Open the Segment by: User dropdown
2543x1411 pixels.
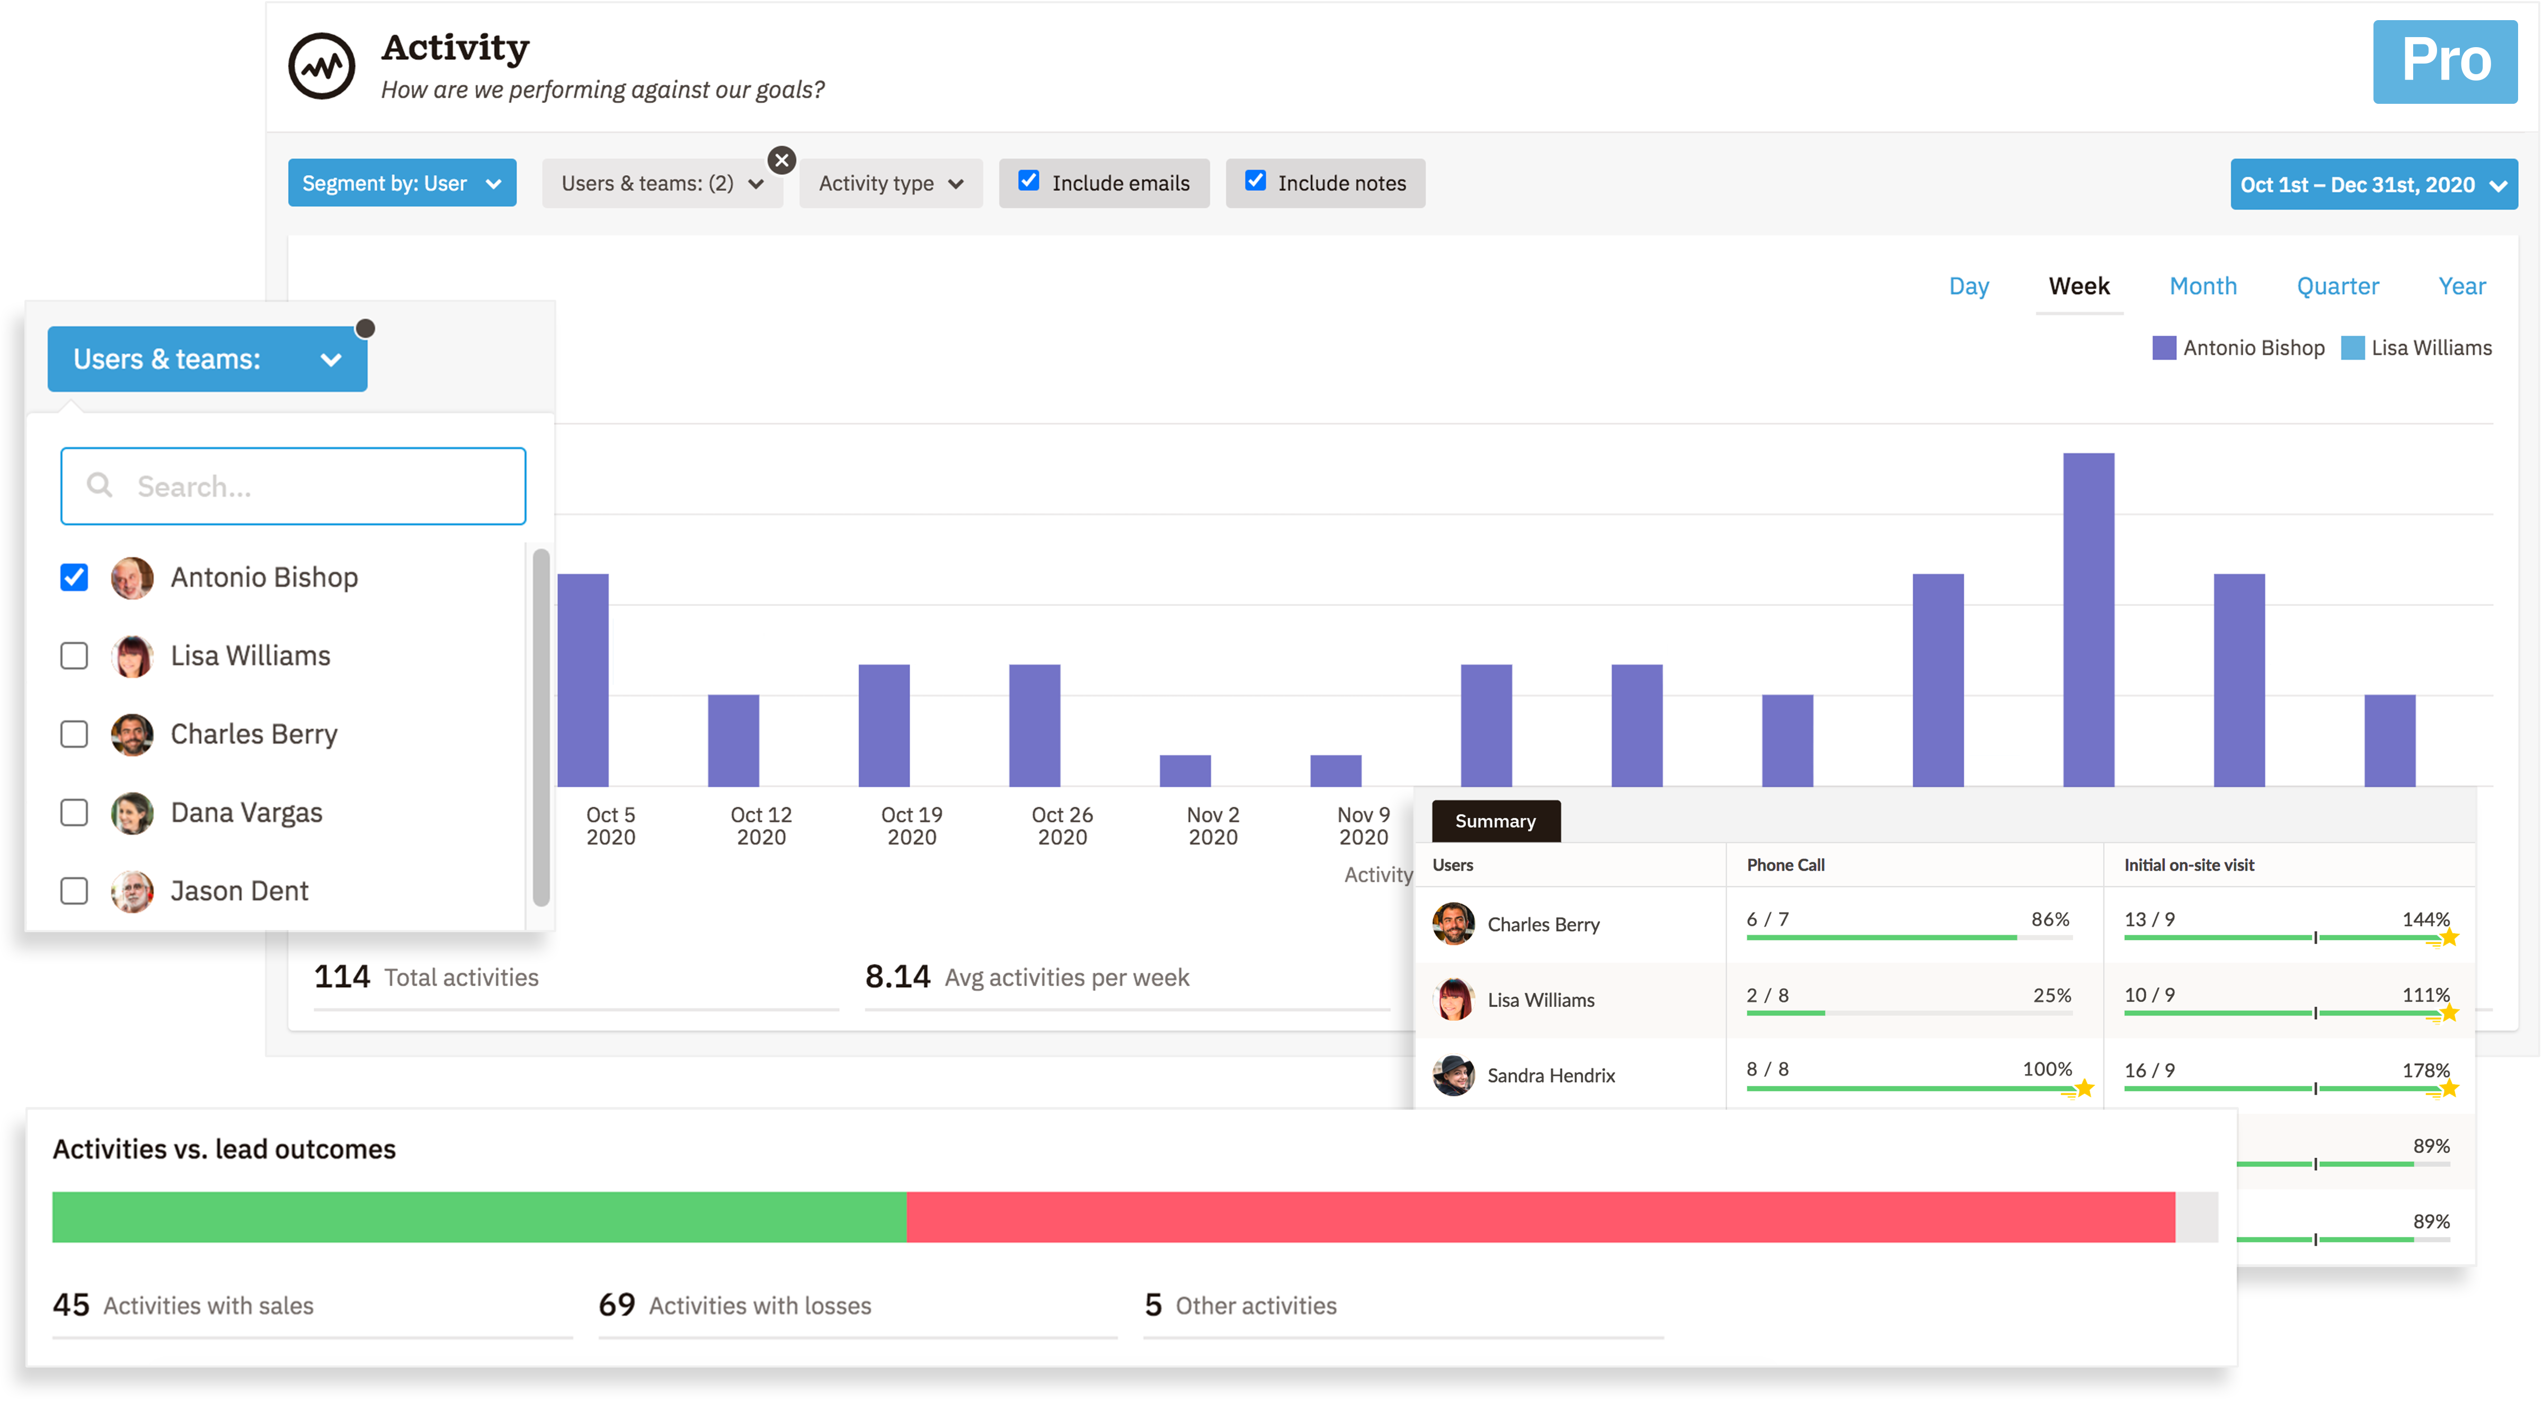[402, 184]
